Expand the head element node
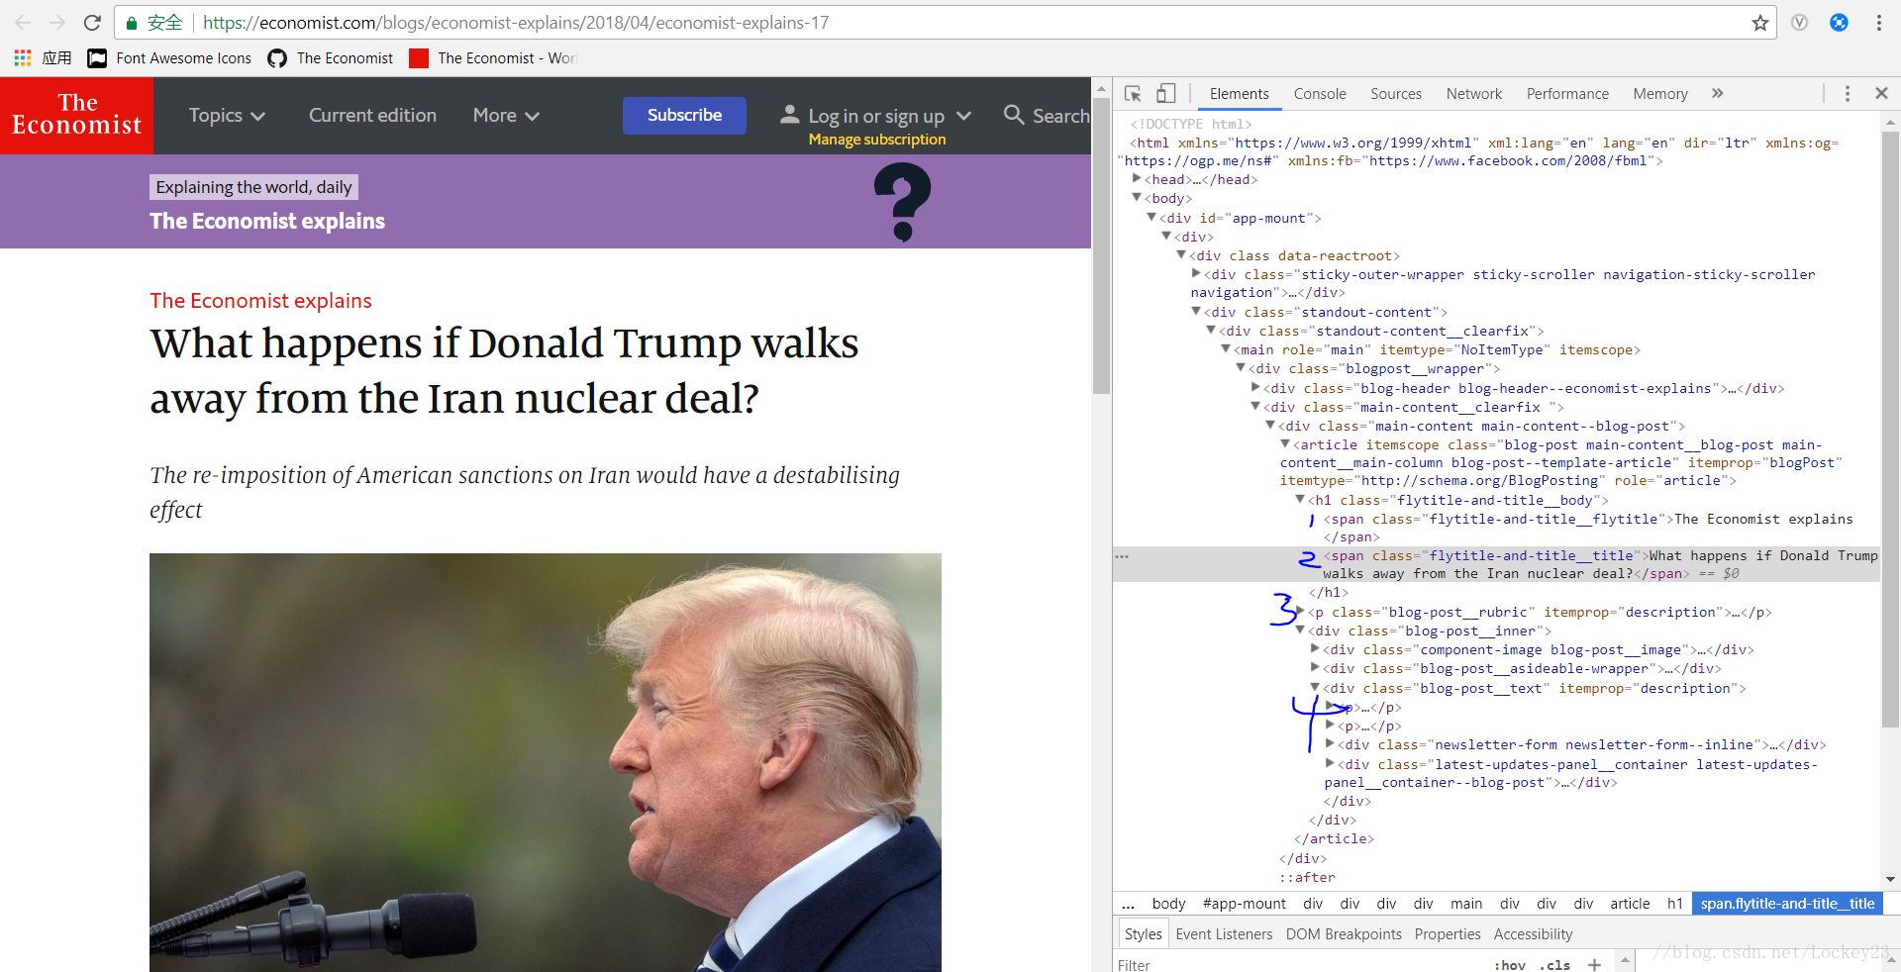 click(x=1137, y=179)
